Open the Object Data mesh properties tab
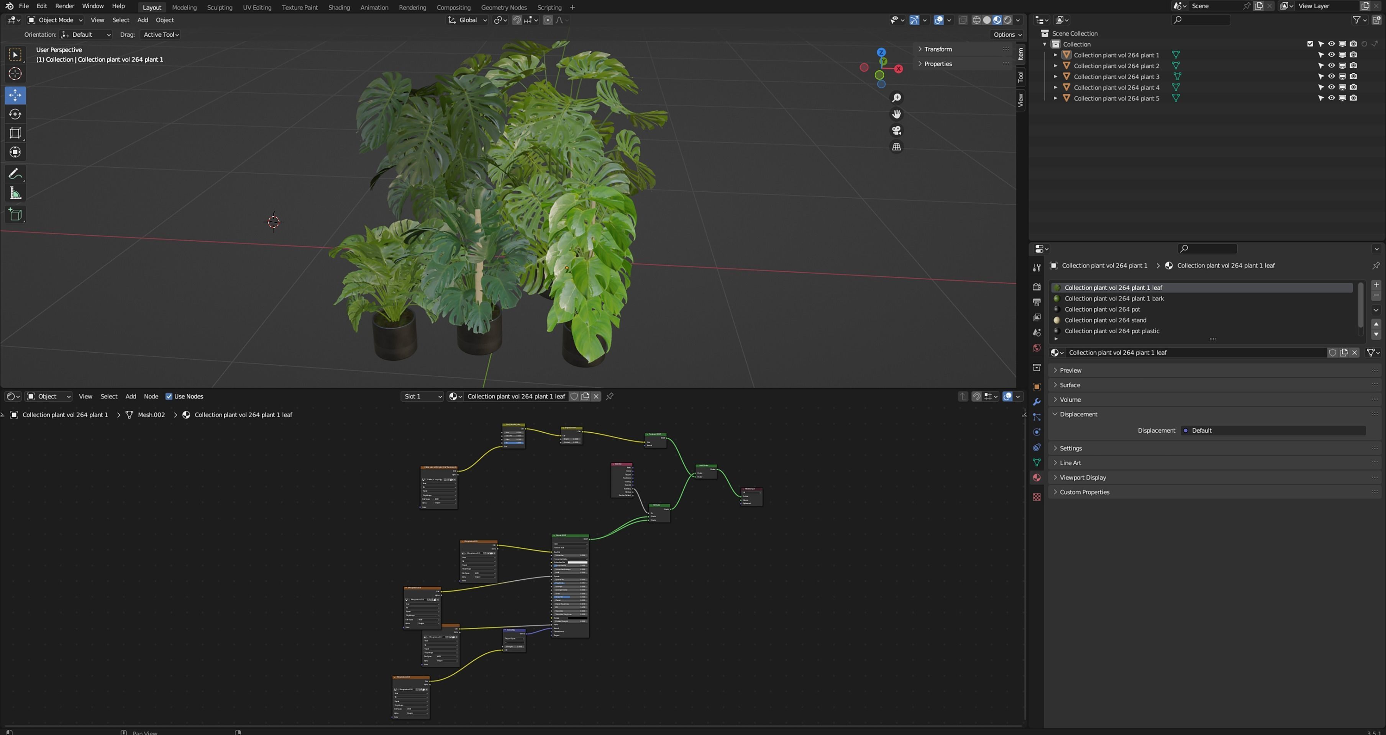The height and width of the screenshot is (735, 1386). pyautogui.click(x=1036, y=462)
